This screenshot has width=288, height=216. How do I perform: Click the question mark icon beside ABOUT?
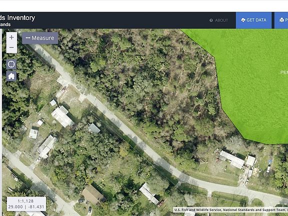click(x=211, y=20)
